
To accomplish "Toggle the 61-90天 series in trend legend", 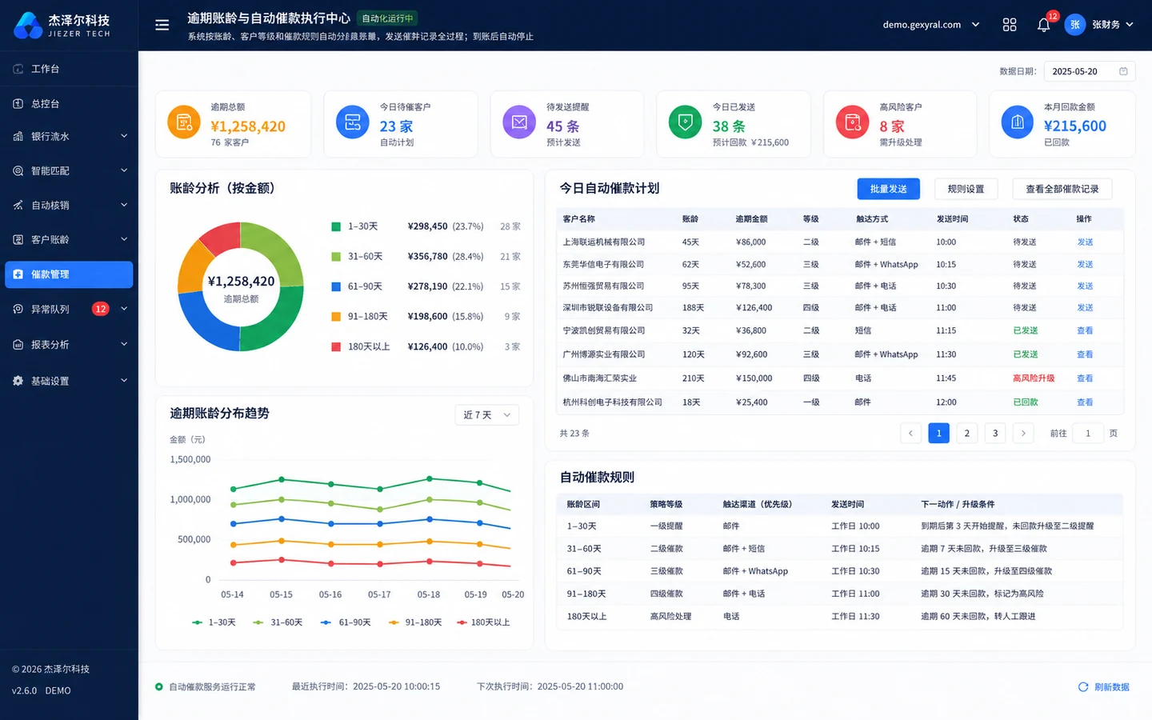I will (x=346, y=622).
